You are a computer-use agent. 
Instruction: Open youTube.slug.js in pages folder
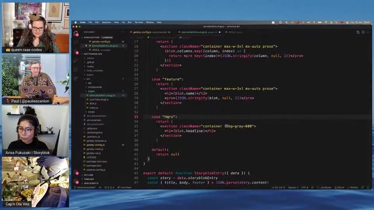99,100
